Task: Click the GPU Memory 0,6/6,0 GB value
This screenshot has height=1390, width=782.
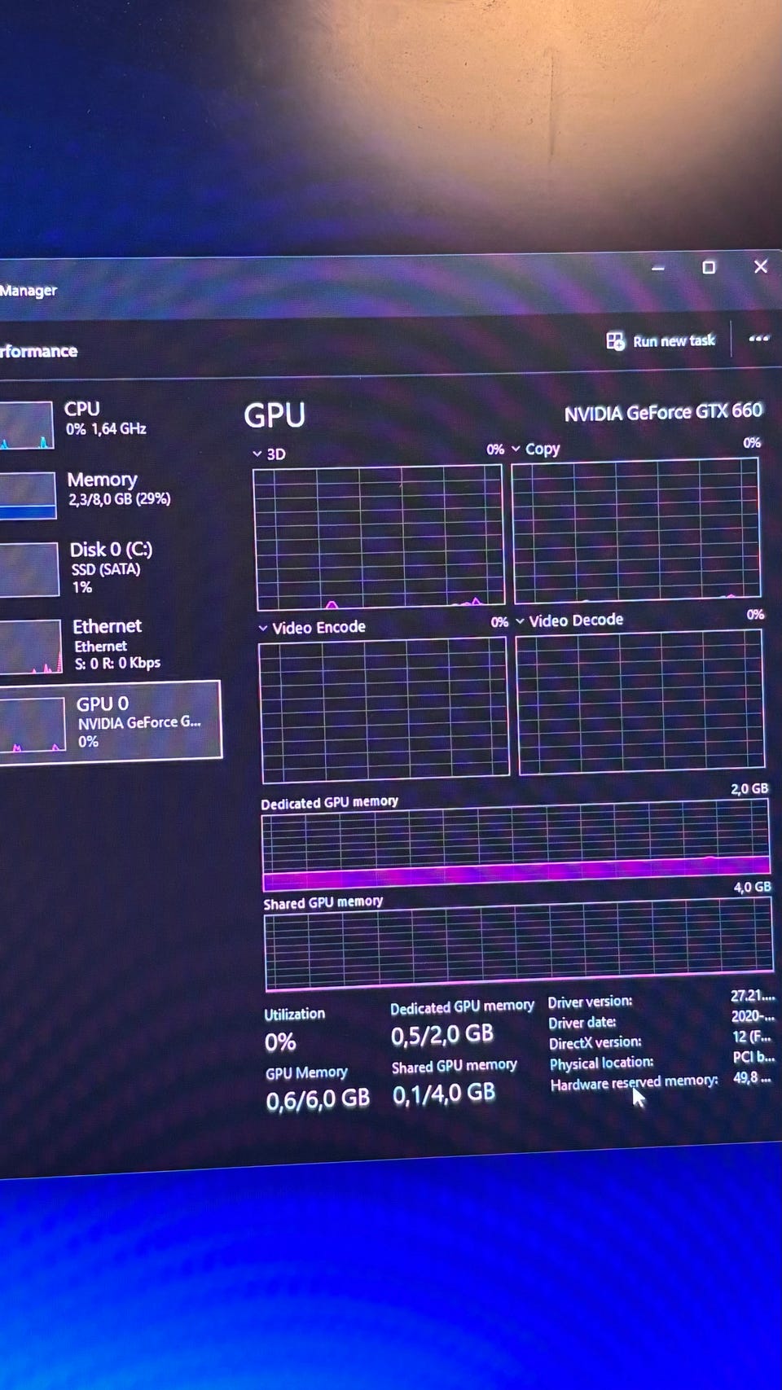Action: point(318,1100)
